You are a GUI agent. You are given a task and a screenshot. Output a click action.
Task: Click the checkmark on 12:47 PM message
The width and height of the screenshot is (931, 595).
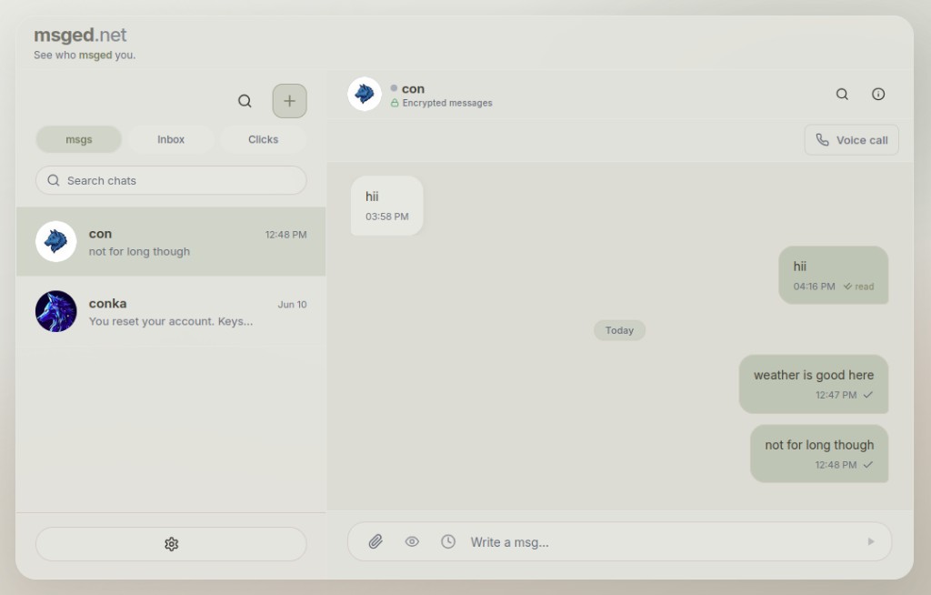[x=868, y=395]
